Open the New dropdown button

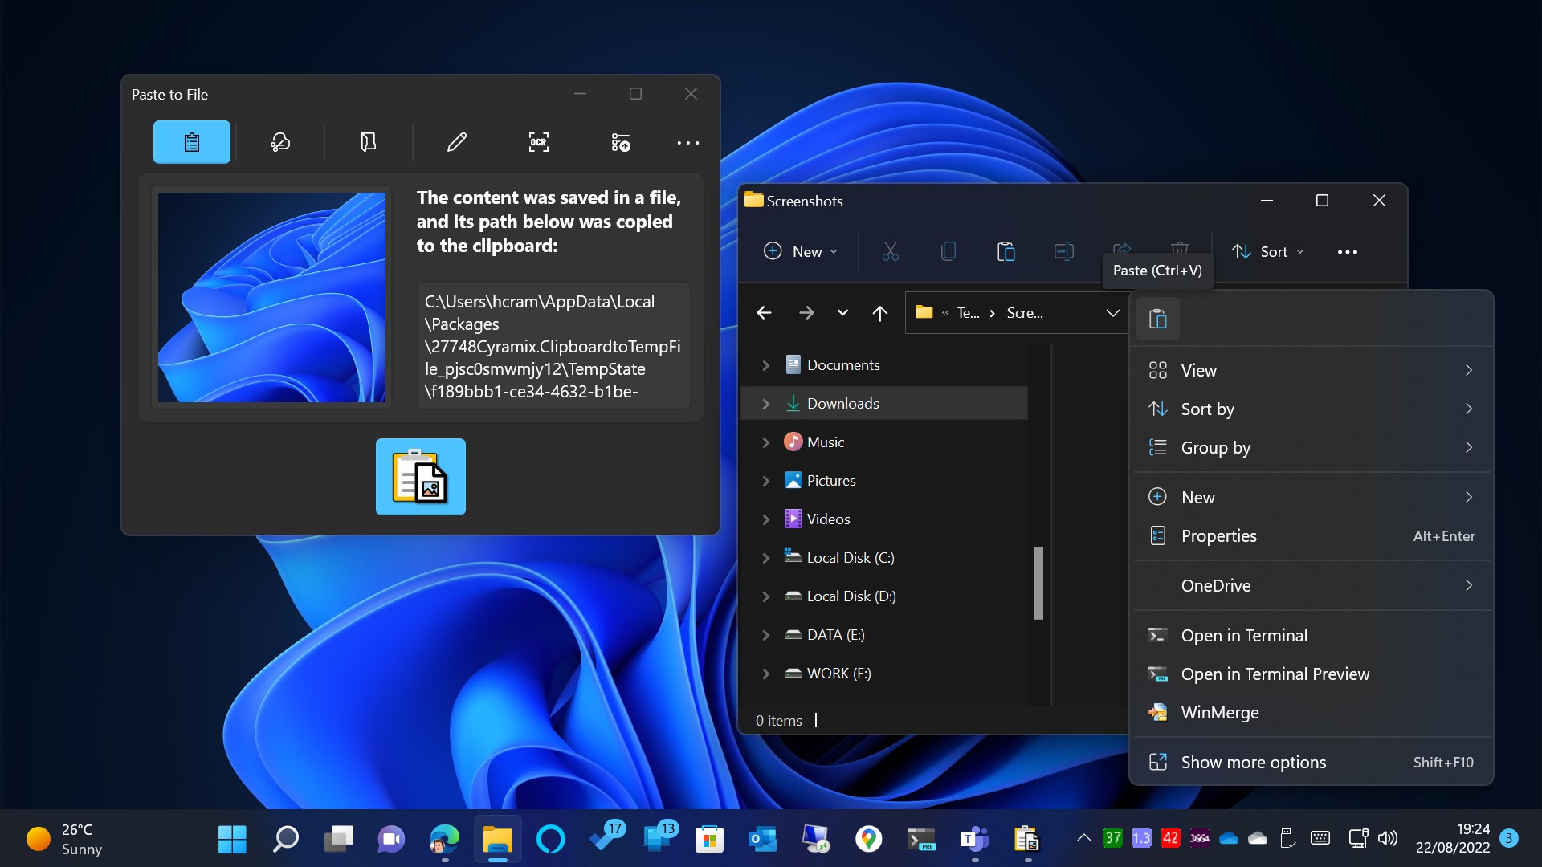pyautogui.click(x=800, y=251)
